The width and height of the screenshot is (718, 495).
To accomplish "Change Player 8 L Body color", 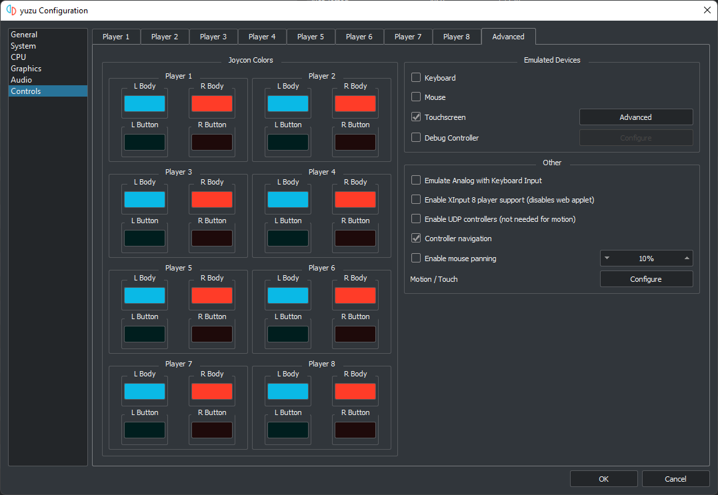I will pyautogui.click(x=288, y=392).
